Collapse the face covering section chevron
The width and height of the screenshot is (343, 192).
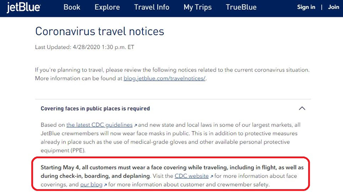tap(302, 108)
